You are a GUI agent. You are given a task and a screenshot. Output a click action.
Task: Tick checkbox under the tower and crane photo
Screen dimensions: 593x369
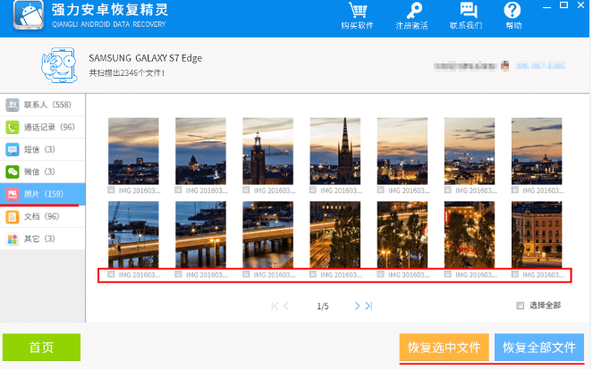246,190
